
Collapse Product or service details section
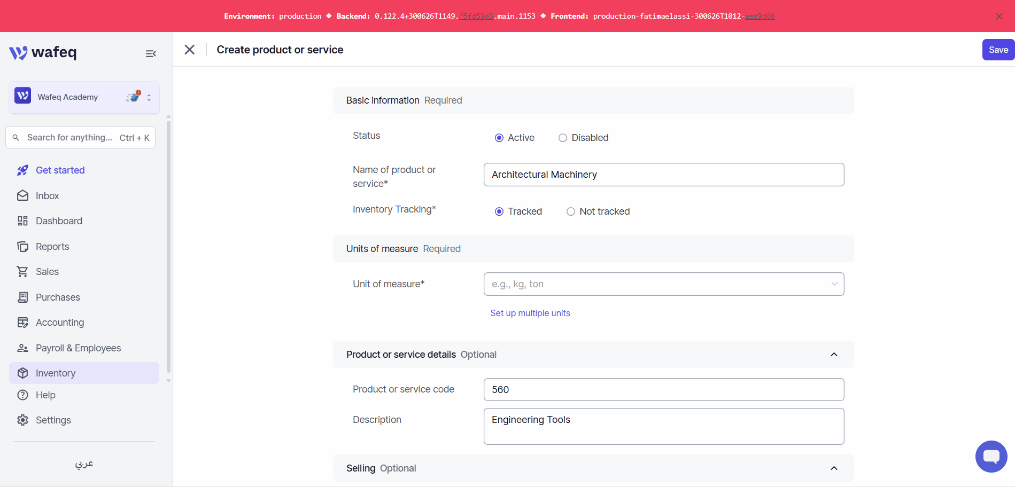click(x=834, y=355)
